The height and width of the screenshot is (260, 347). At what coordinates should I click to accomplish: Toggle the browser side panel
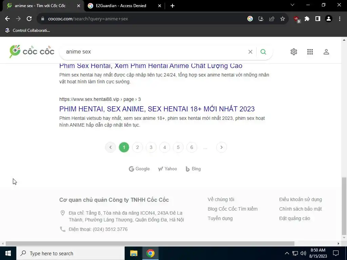point(318,19)
